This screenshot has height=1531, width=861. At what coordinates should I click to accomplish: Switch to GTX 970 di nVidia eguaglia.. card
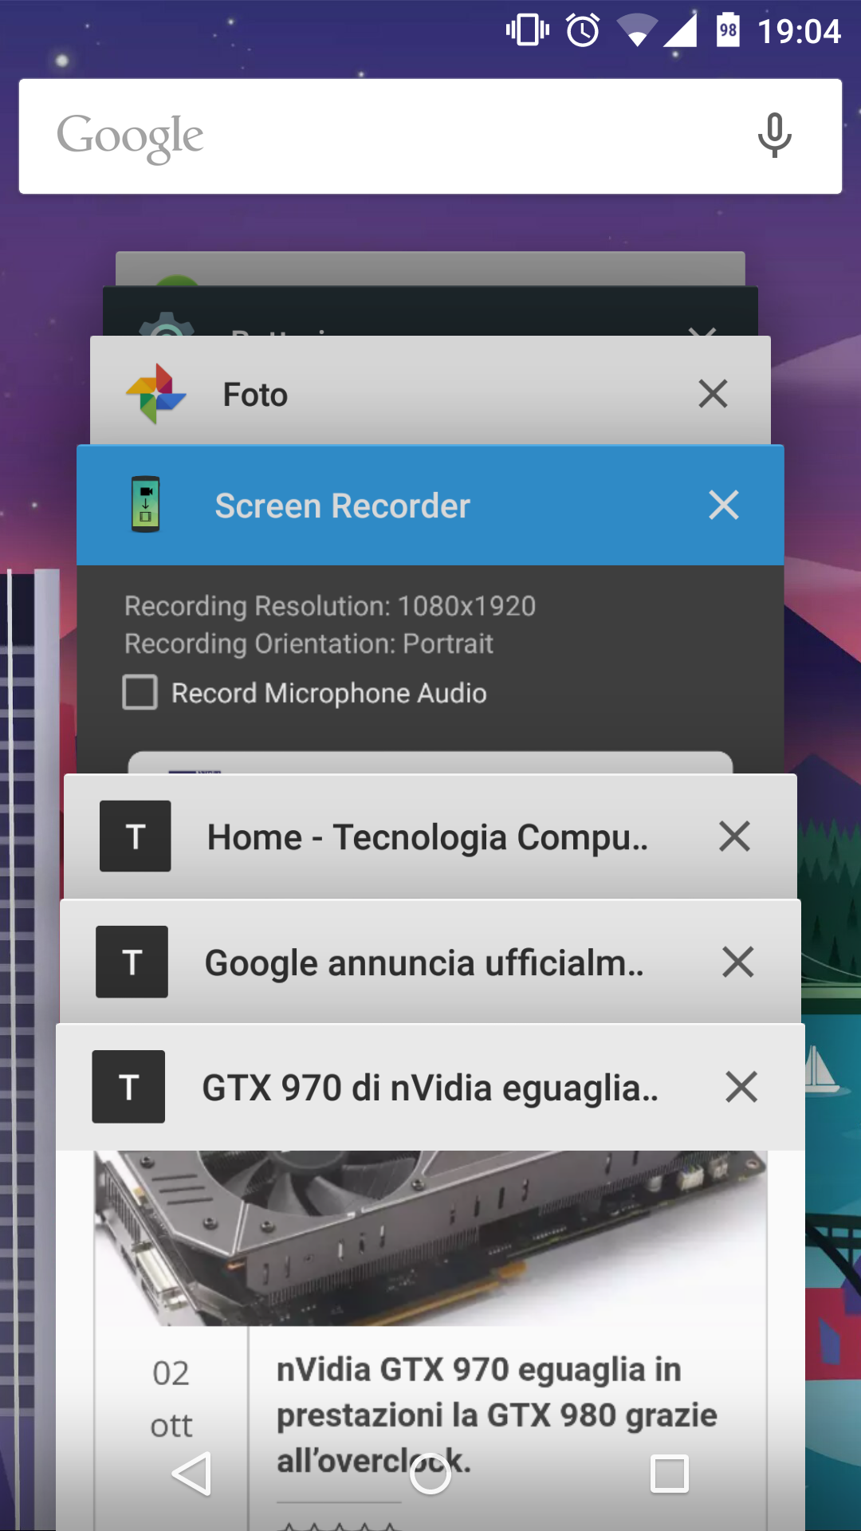coord(430,1088)
